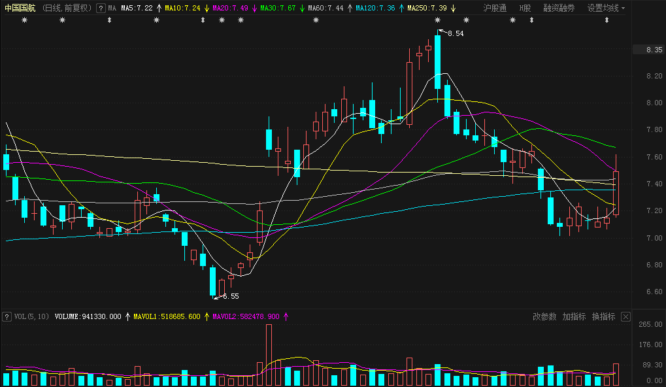Click the star marker above 8.54 peak
This screenshot has width=666, height=387.
pyautogui.click(x=438, y=20)
